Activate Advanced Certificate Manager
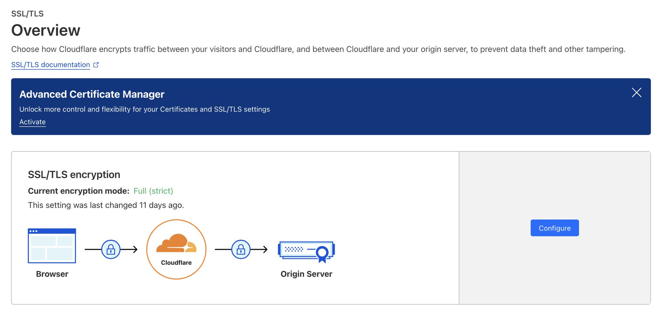 coord(32,122)
